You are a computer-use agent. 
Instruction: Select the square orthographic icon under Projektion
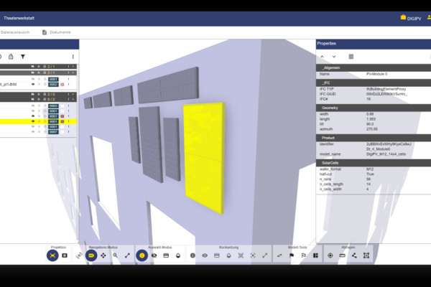pos(65,255)
